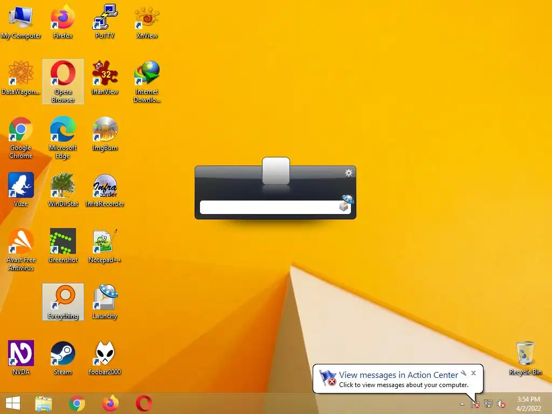Screen dimensions: 552x414
Task: Select the Avast Free Antivirus shortcut
Action: tap(21, 250)
